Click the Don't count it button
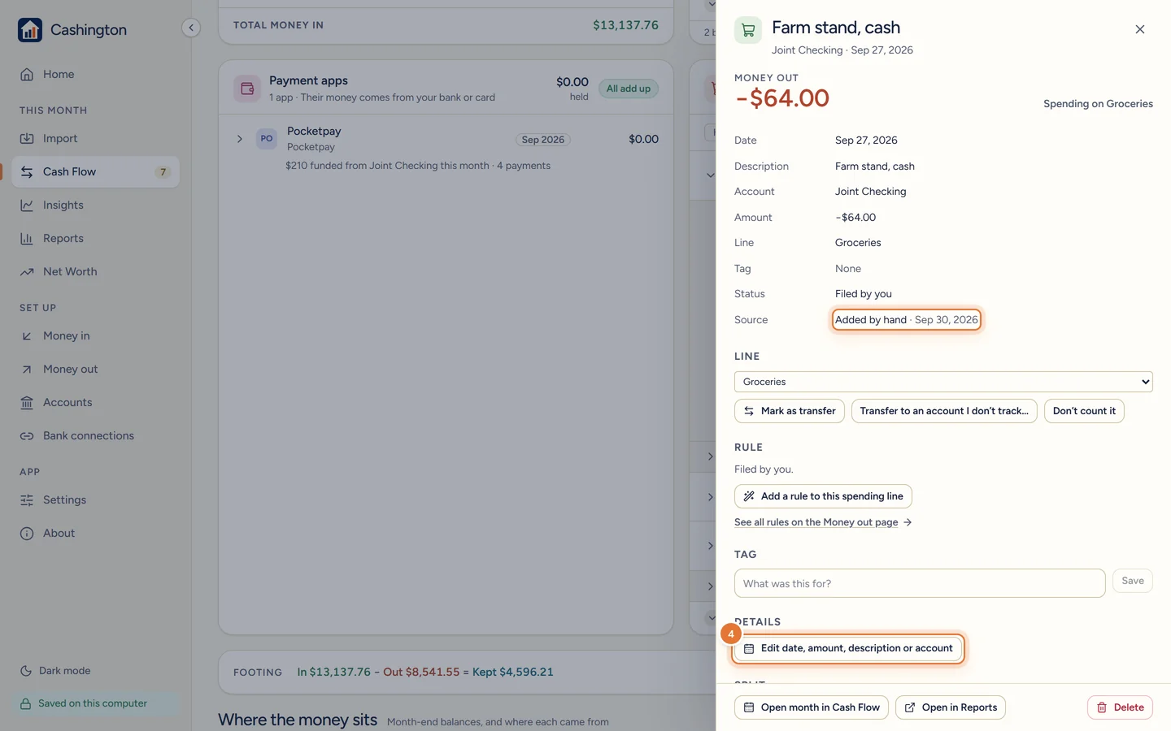Image resolution: width=1171 pixels, height=731 pixels. [1084, 411]
